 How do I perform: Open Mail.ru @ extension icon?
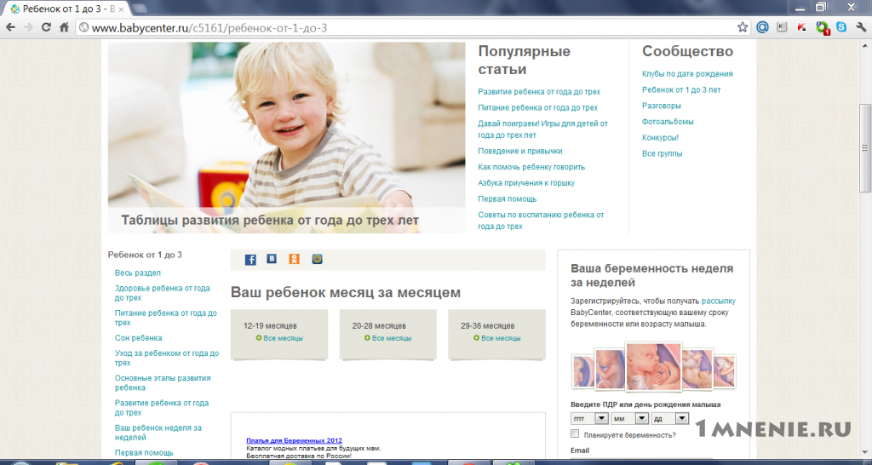click(762, 27)
